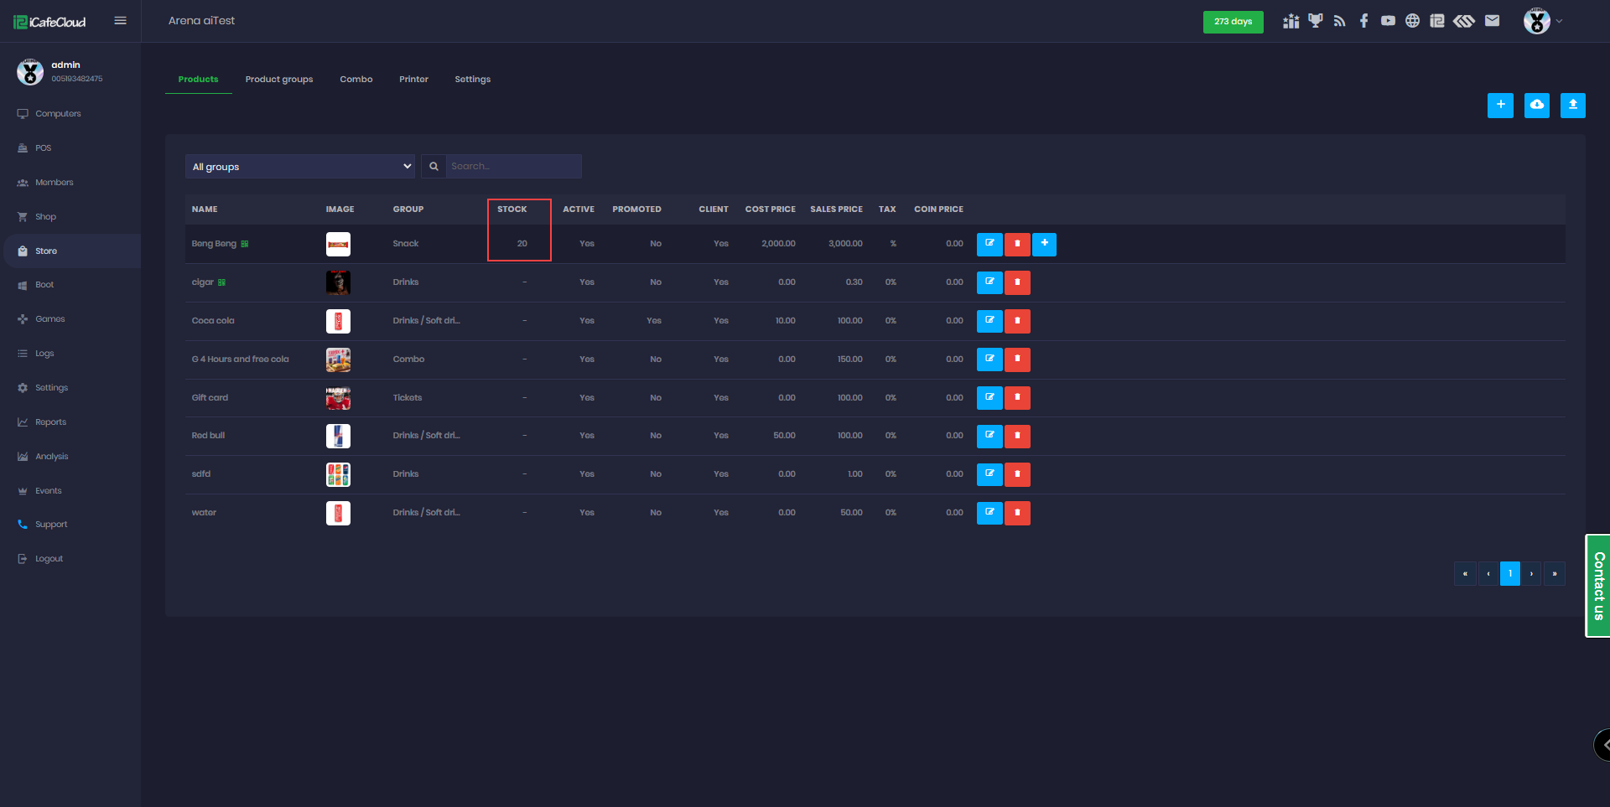1610x807 pixels.
Task: Click the upload arrow button
Action: click(x=1572, y=105)
